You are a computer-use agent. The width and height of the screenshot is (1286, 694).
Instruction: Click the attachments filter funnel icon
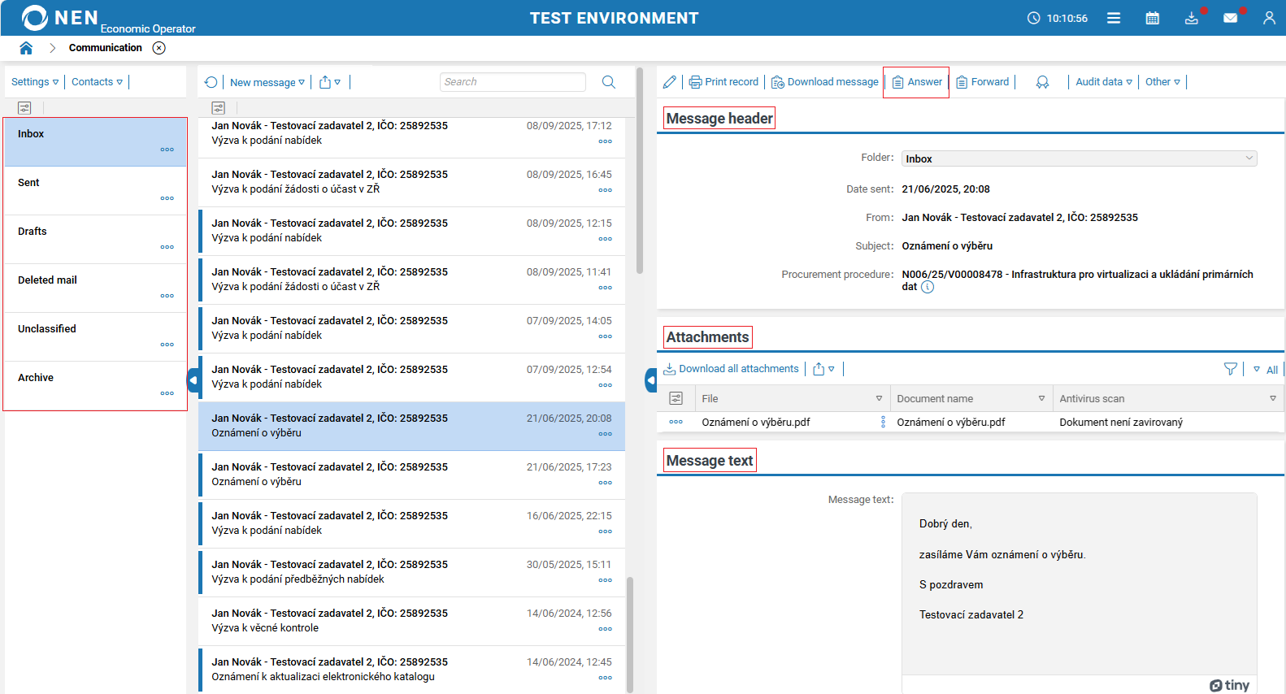click(x=1231, y=369)
